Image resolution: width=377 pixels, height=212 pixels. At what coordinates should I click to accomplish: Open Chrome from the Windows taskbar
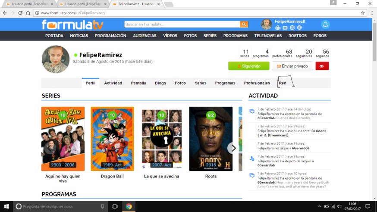(129, 206)
